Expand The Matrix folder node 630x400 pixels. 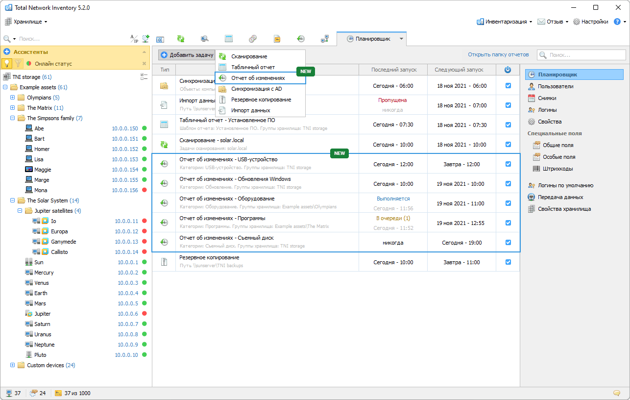(x=13, y=108)
